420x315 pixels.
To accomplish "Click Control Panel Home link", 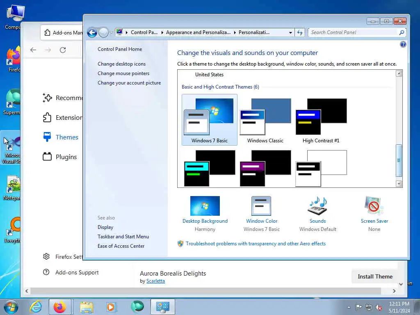I will [x=120, y=49].
